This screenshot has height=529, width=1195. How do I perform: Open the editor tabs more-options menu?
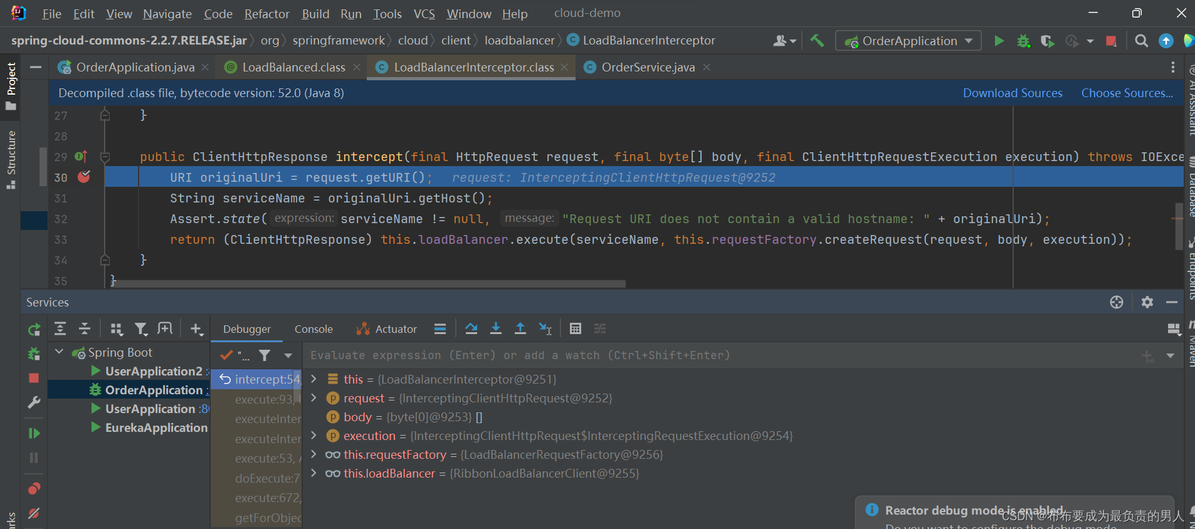coord(1172,67)
